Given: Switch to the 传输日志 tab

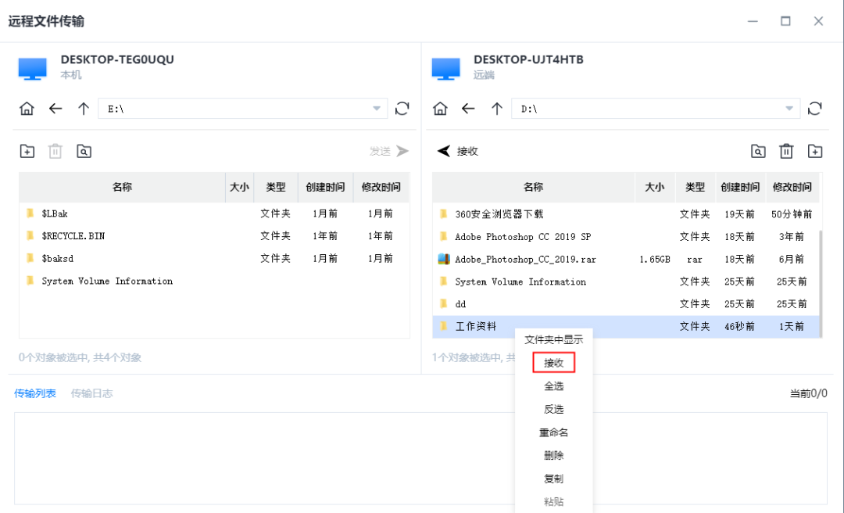Looking at the screenshot, I should pos(92,393).
